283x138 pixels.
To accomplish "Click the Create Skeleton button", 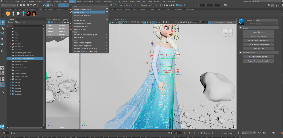I will point(258,32).
